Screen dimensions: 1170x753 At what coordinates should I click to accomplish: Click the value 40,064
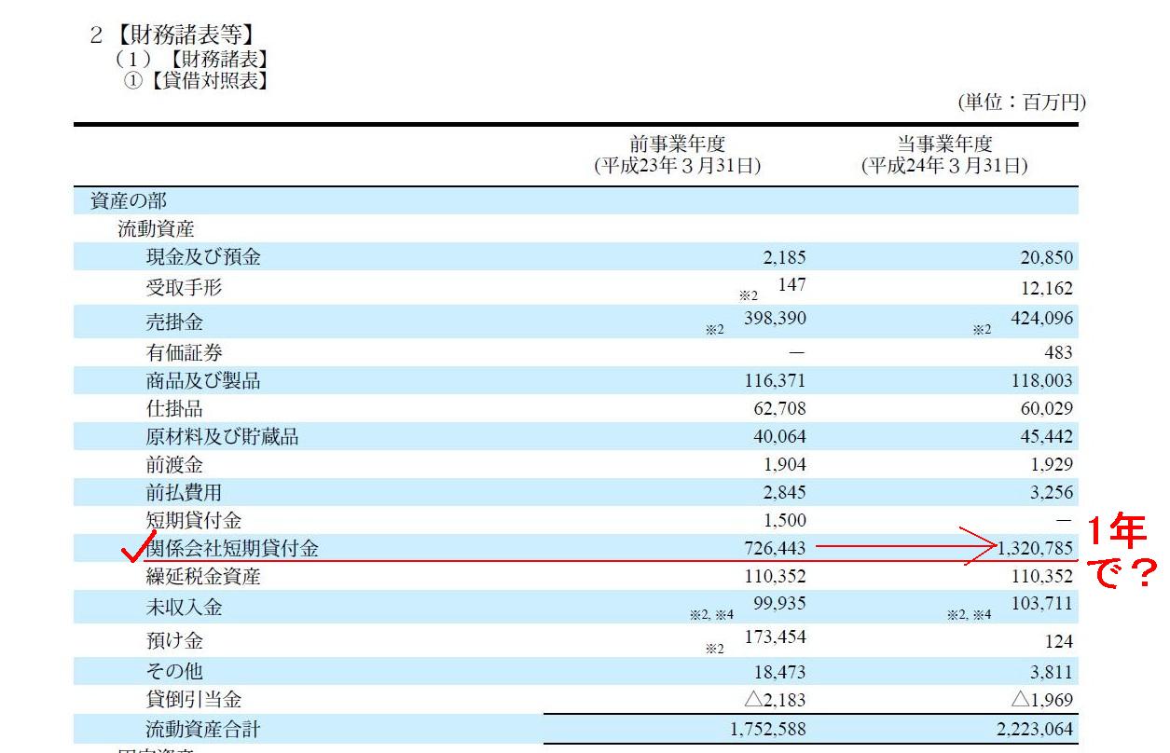(x=779, y=436)
